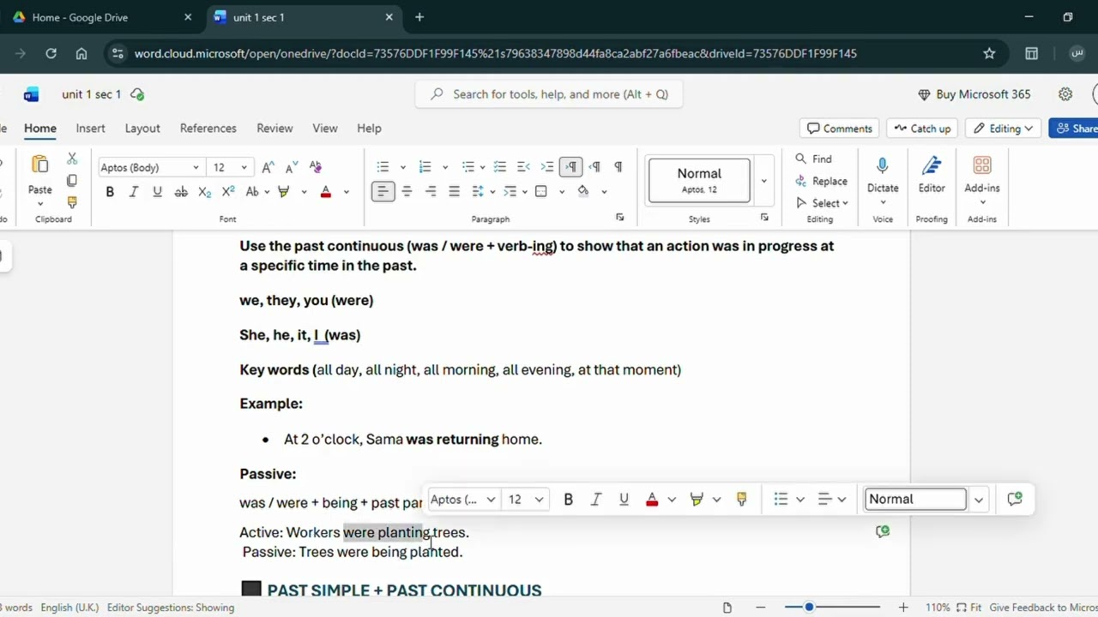Open the Editing mode dropdown
The width and height of the screenshot is (1098, 617).
click(x=1004, y=129)
